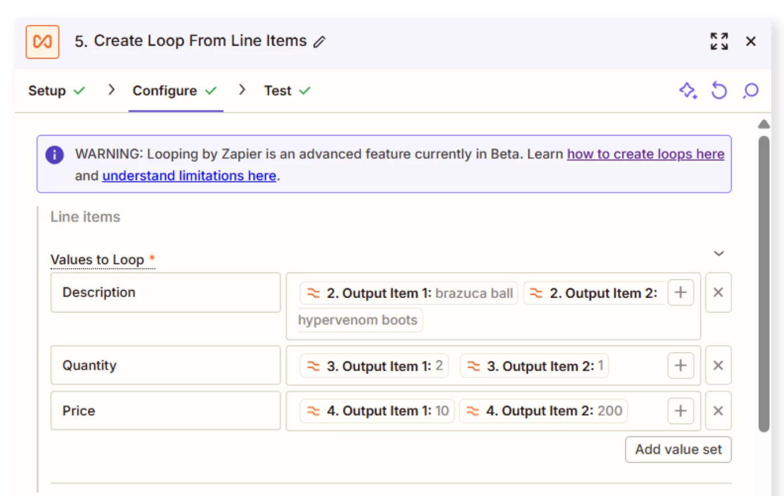Add data with plus in Quantity row
Image resolution: width=784 pixels, height=496 pixels.
click(681, 365)
